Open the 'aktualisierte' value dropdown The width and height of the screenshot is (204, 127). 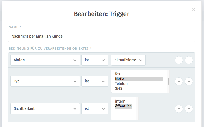point(128,60)
